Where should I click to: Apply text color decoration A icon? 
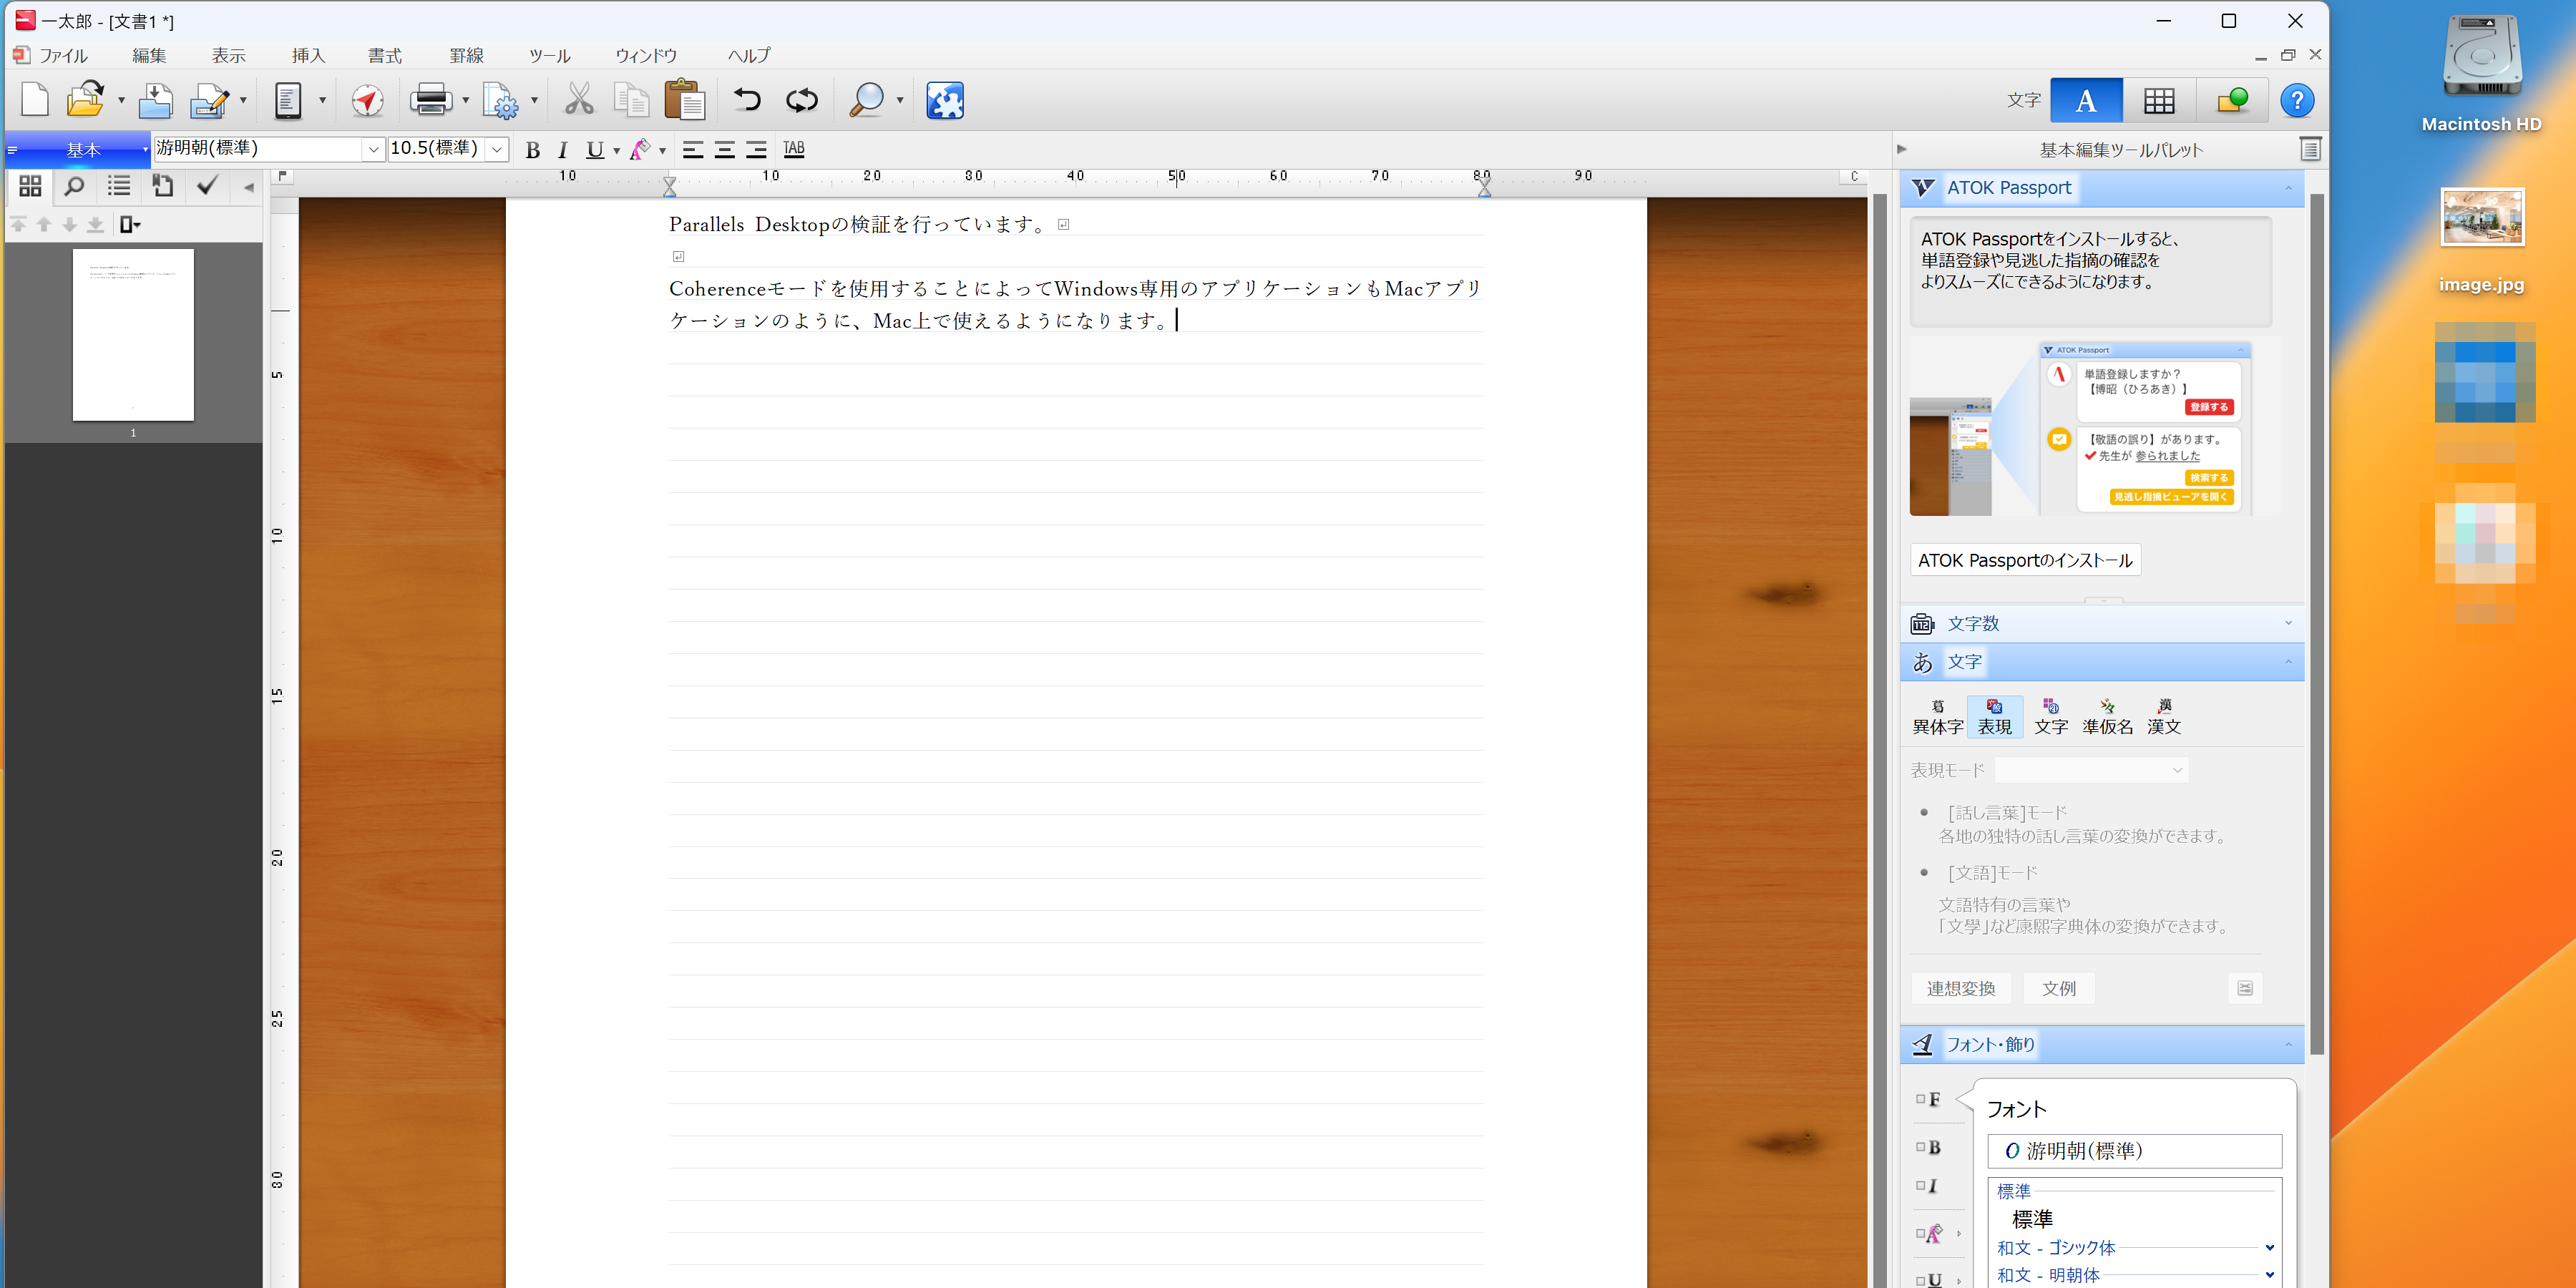641,150
